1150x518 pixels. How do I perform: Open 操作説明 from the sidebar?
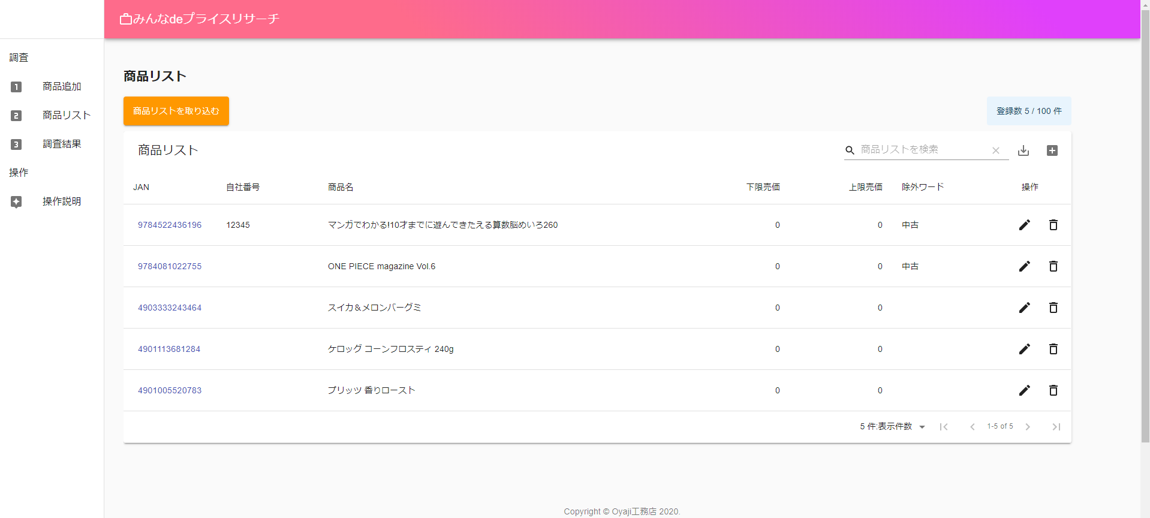point(61,201)
